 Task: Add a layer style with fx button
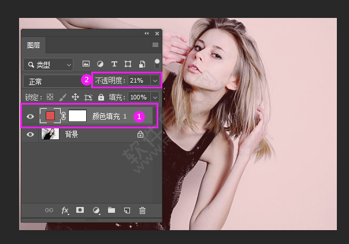[x=65, y=210]
